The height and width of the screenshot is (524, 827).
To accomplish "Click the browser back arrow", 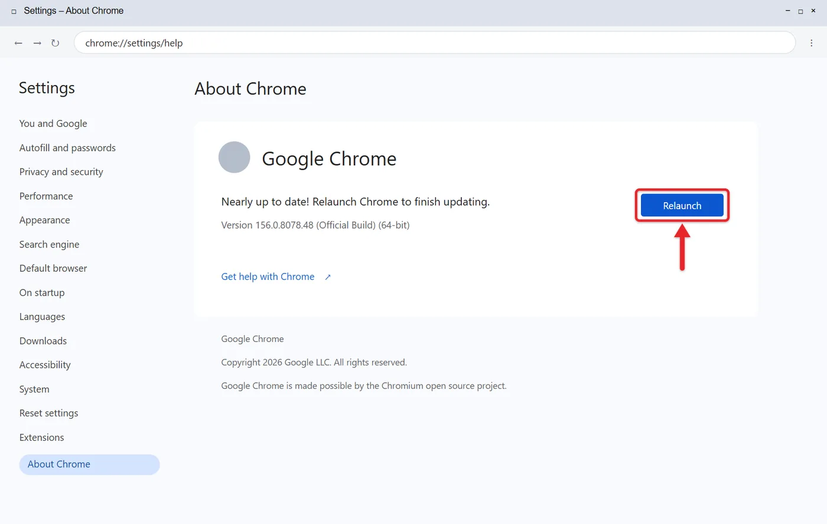I will click(18, 43).
